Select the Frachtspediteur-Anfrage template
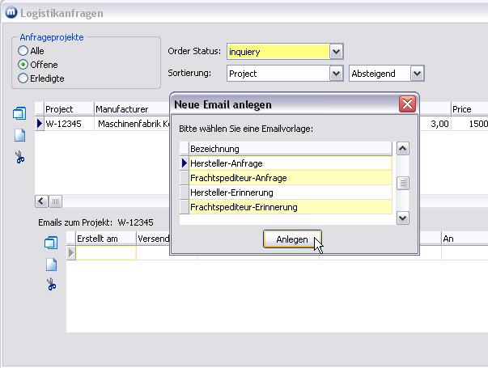The image size is (488, 368). pyautogui.click(x=290, y=178)
